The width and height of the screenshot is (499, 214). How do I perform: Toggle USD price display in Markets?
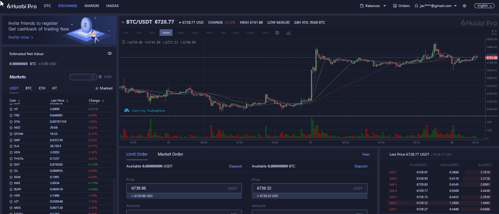pyautogui.click(x=105, y=77)
